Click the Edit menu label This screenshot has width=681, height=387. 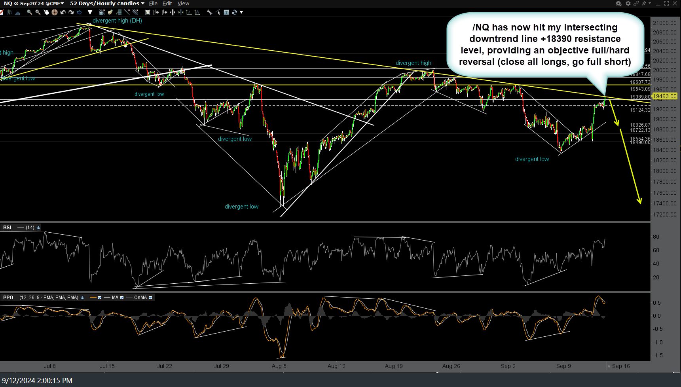coord(167,3)
